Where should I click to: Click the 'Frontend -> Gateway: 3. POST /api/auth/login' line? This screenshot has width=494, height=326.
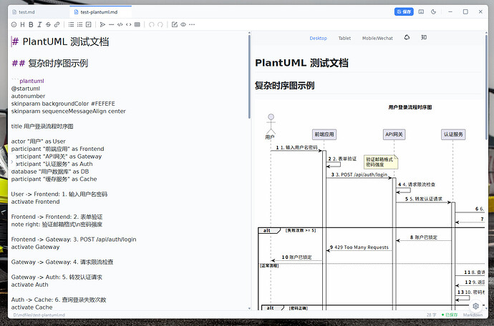74,239
